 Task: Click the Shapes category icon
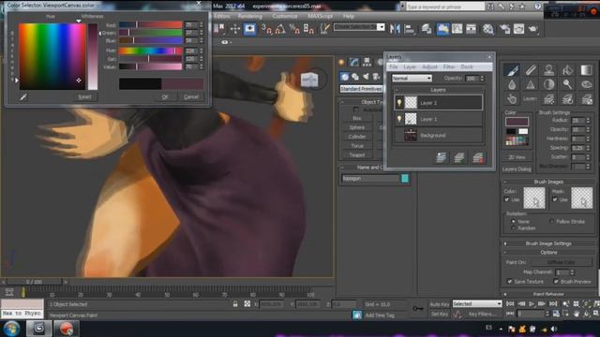(x=355, y=77)
